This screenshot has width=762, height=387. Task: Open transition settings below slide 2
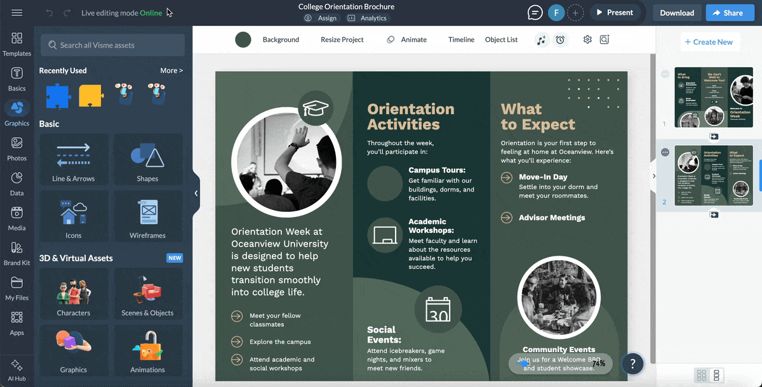tap(714, 214)
